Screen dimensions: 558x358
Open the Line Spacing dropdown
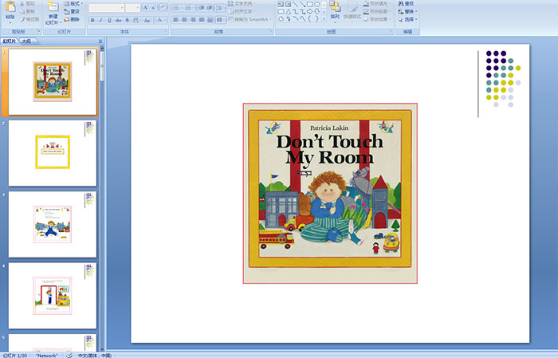(220, 8)
